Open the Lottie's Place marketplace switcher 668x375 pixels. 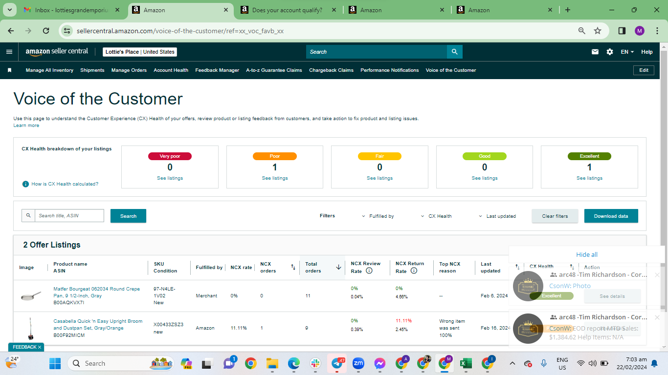[140, 52]
